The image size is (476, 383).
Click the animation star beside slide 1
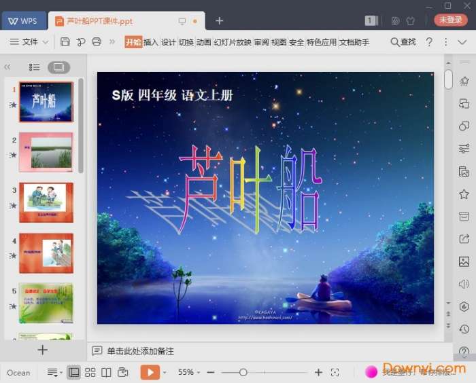[13, 105]
